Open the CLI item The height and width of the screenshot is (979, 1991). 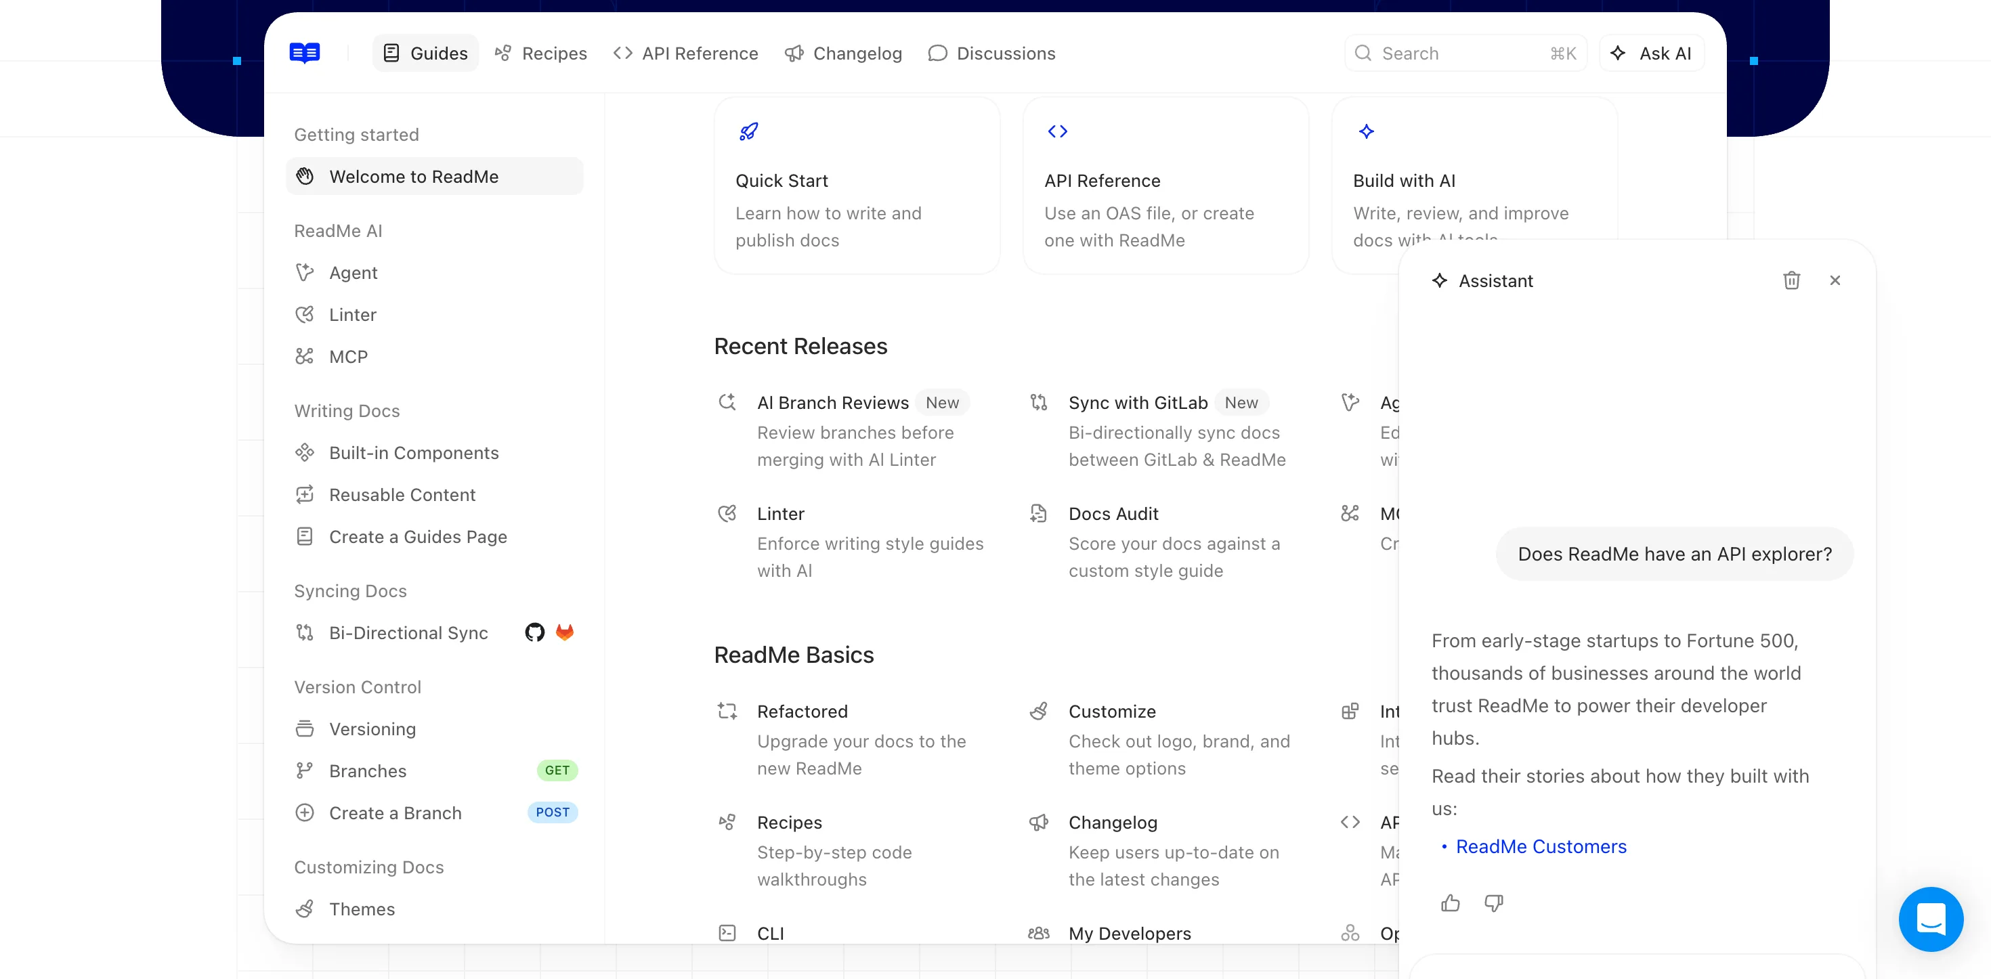pyautogui.click(x=771, y=933)
